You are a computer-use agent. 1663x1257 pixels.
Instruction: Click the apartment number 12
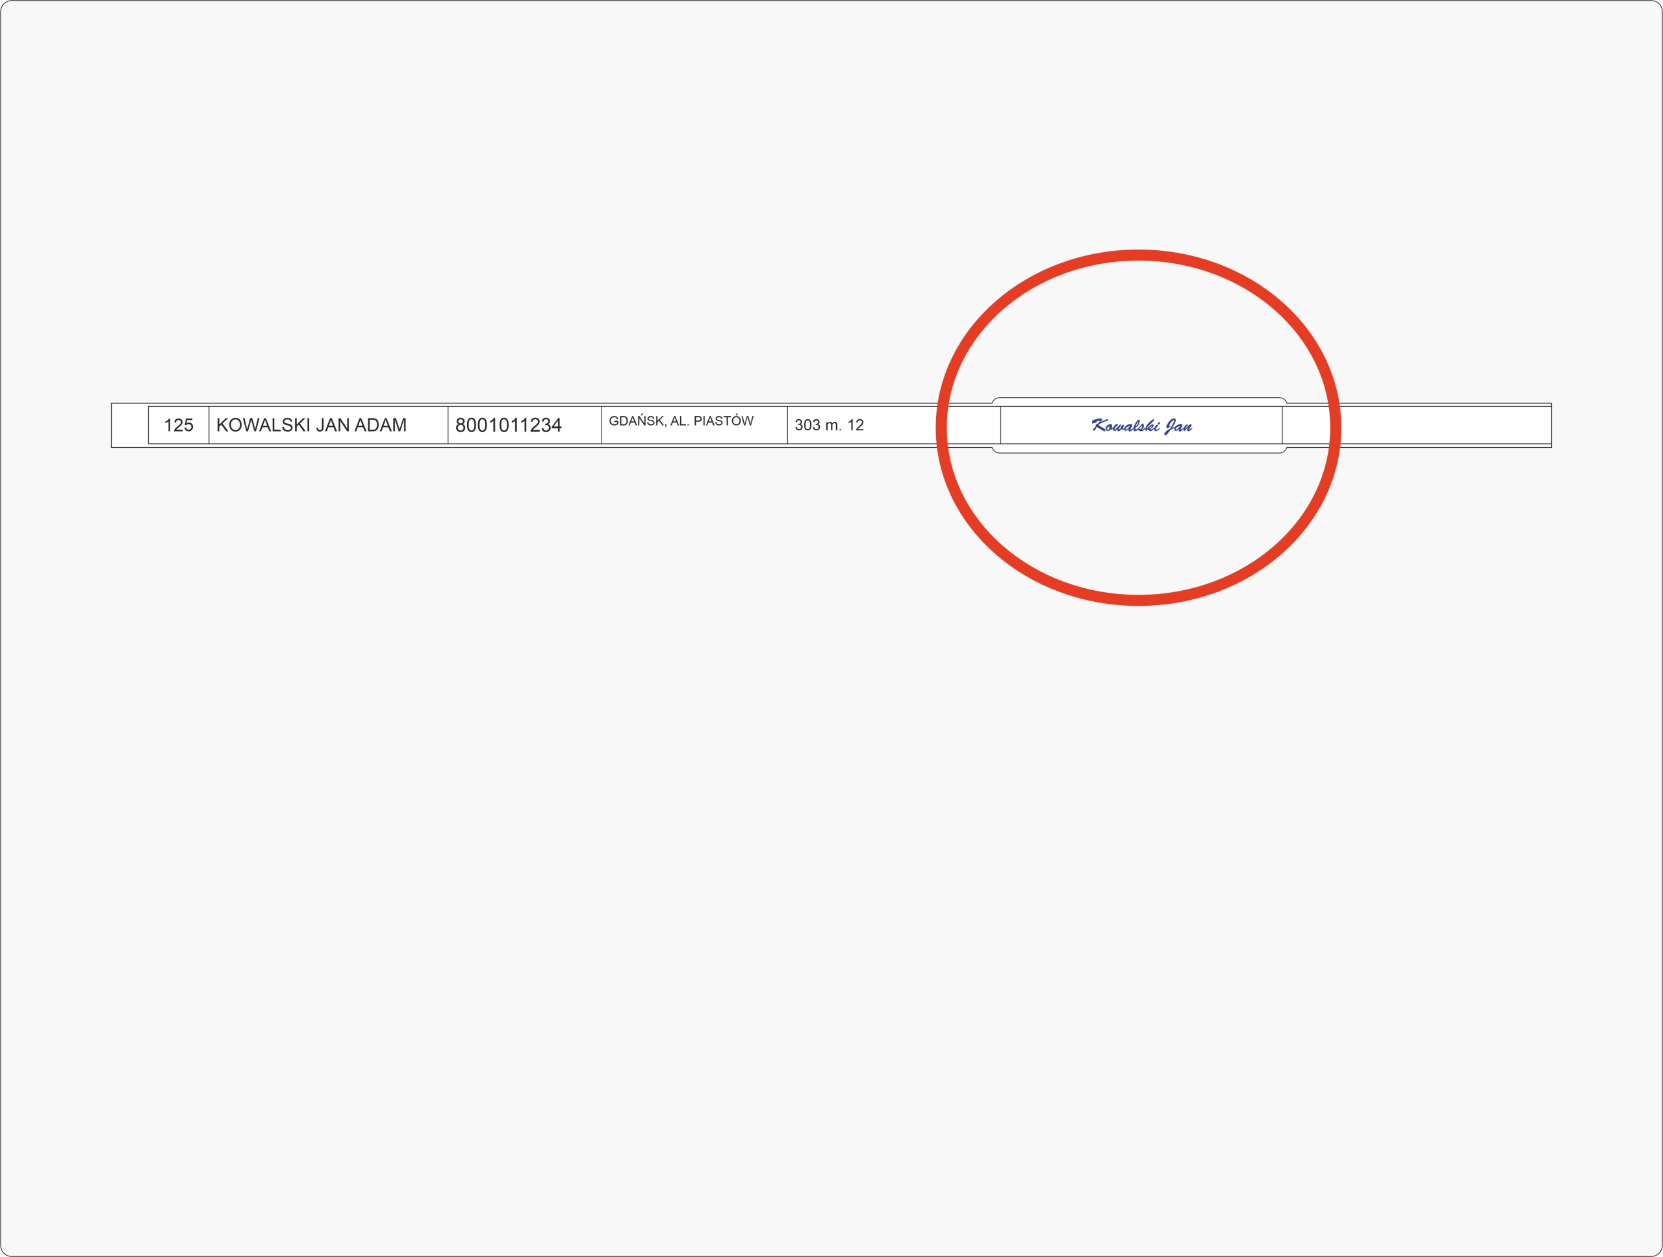click(856, 425)
